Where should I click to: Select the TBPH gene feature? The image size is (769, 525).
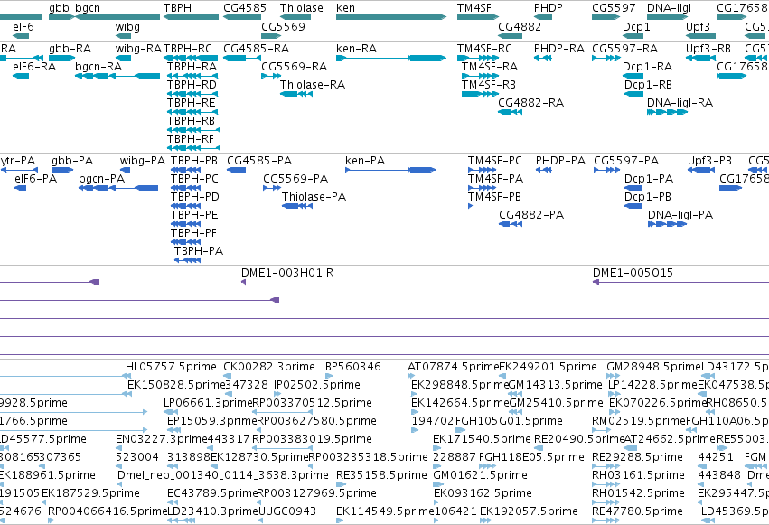[191, 17]
